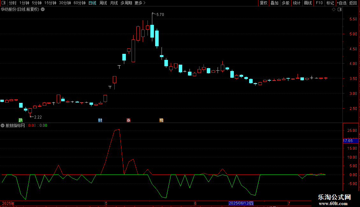Toggle the side panel icon at top-right
The image size is (360, 207).
pyautogui.click(x=340, y=10)
